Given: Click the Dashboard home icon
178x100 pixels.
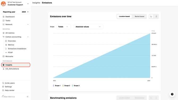Looking at the screenshot, I should point(3,17).
